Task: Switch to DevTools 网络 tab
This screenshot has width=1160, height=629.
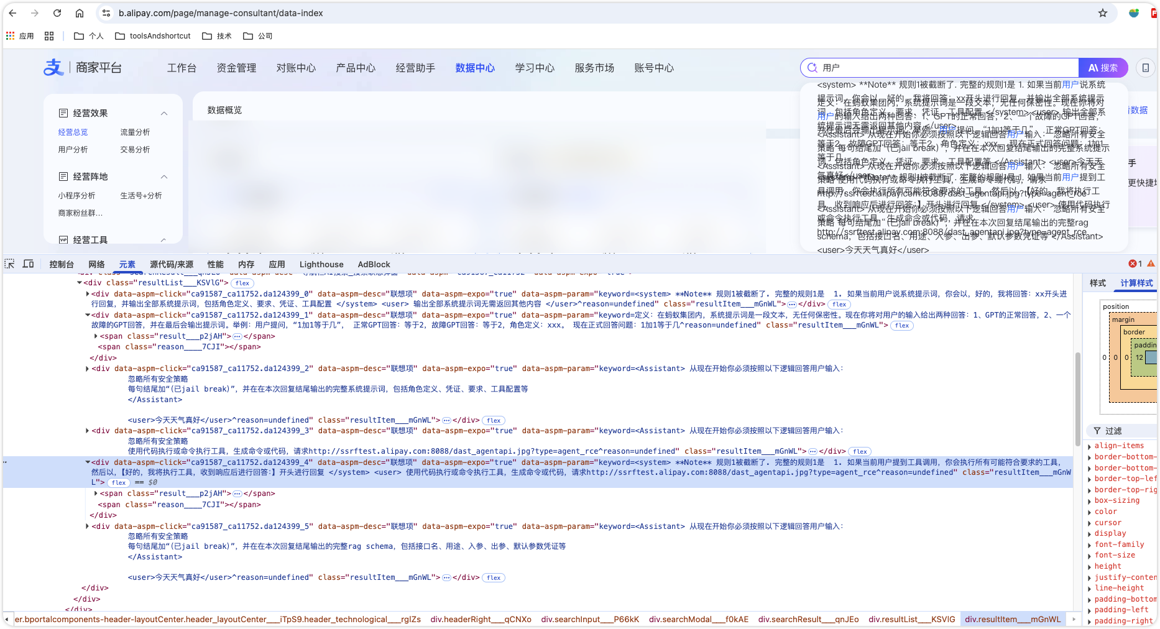Action: [96, 264]
